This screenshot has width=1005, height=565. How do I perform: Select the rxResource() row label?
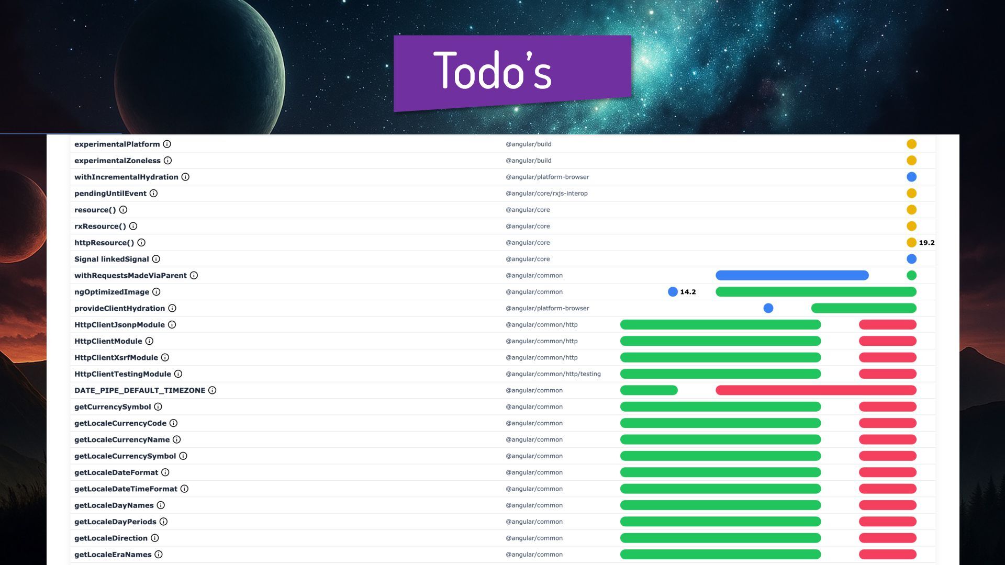tap(100, 226)
